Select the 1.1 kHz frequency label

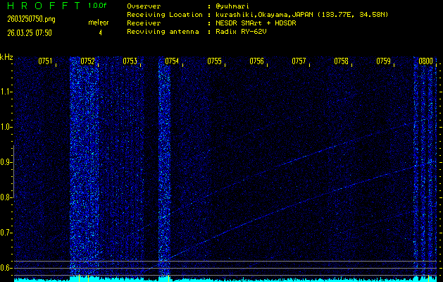(x=6, y=92)
